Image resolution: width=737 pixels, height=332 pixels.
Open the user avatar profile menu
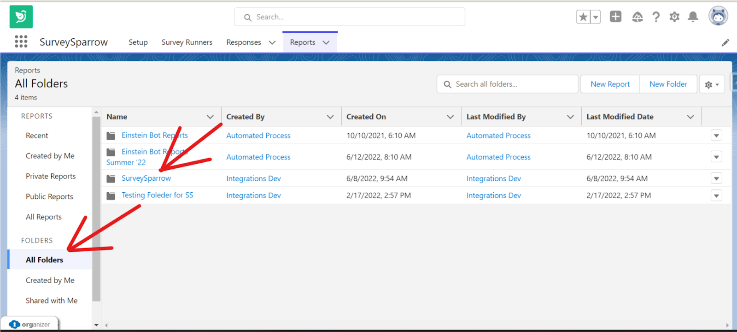pos(718,16)
